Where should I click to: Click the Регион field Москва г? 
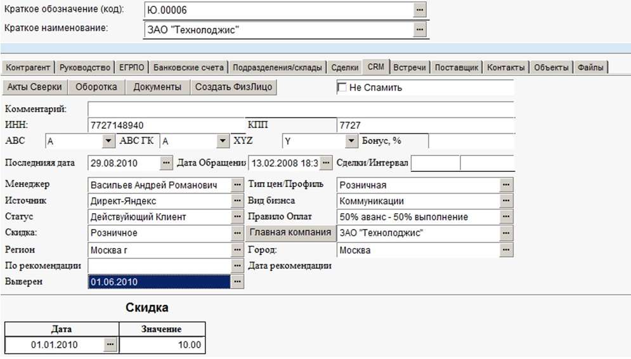point(159,250)
